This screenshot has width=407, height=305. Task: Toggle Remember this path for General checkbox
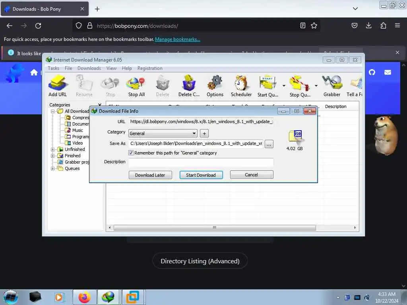point(131,153)
